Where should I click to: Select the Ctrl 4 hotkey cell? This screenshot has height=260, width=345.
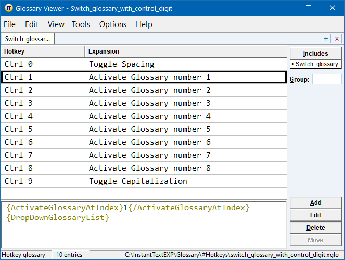click(x=43, y=116)
